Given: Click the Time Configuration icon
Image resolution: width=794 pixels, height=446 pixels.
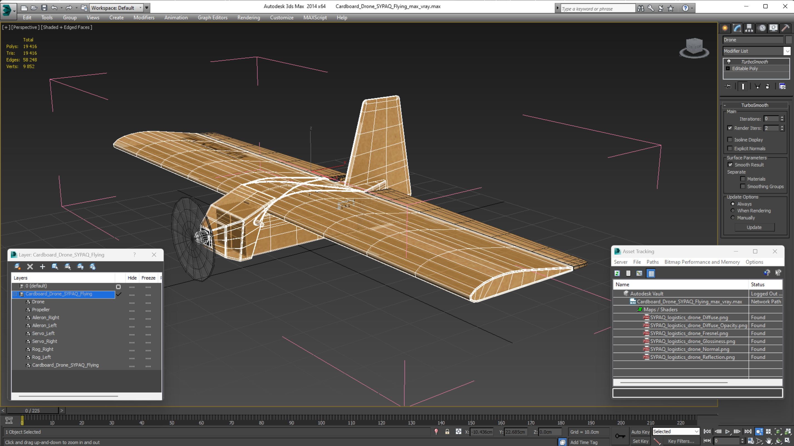Looking at the screenshot, I should (751, 441).
